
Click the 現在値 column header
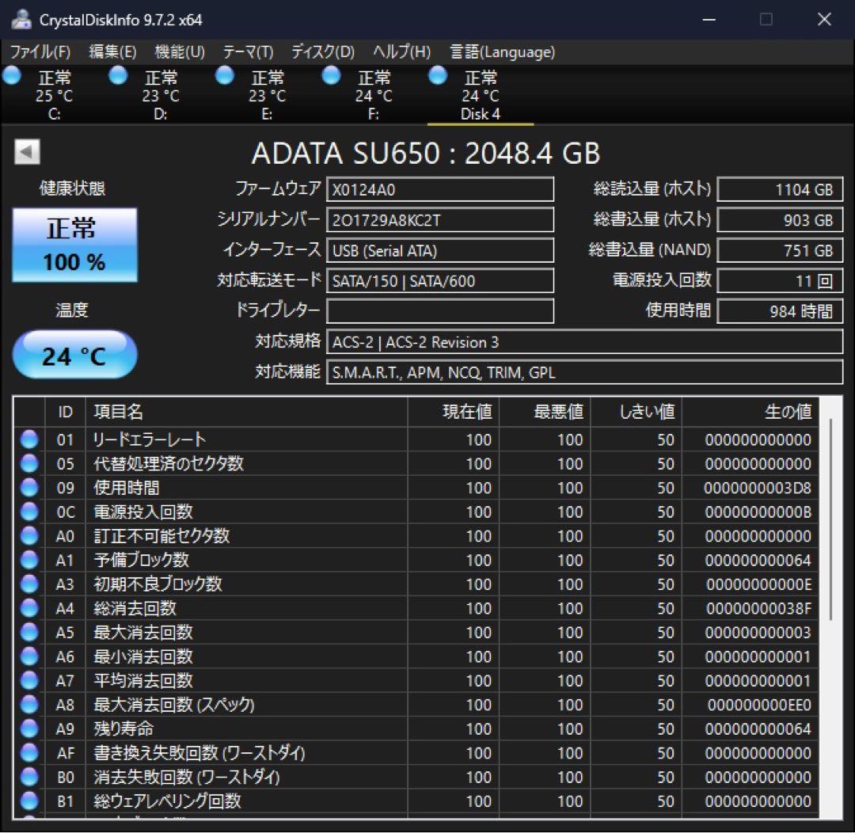tap(453, 412)
